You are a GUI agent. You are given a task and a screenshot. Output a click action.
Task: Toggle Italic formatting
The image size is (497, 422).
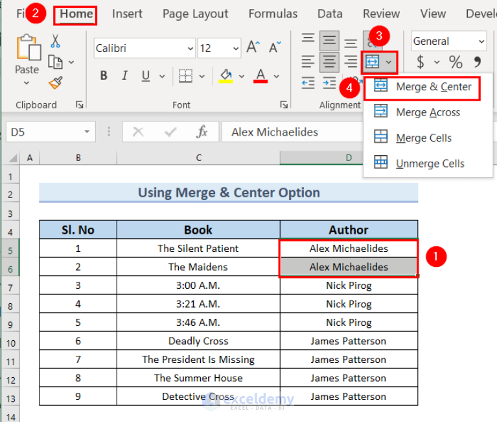(124, 75)
